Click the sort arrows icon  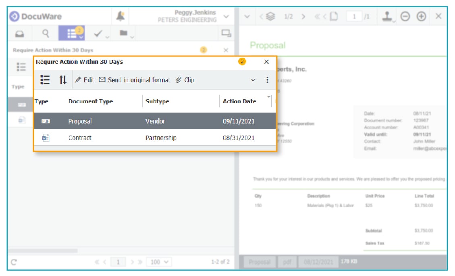(63, 80)
